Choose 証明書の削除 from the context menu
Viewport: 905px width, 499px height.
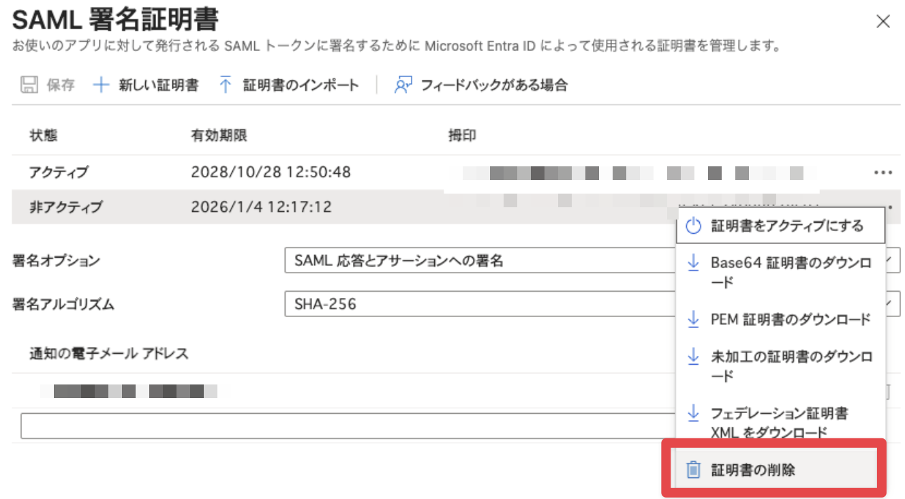click(x=753, y=470)
